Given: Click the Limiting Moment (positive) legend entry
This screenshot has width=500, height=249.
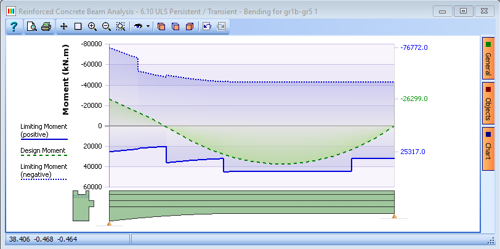Looking at the screenshot, I should 44,131.
